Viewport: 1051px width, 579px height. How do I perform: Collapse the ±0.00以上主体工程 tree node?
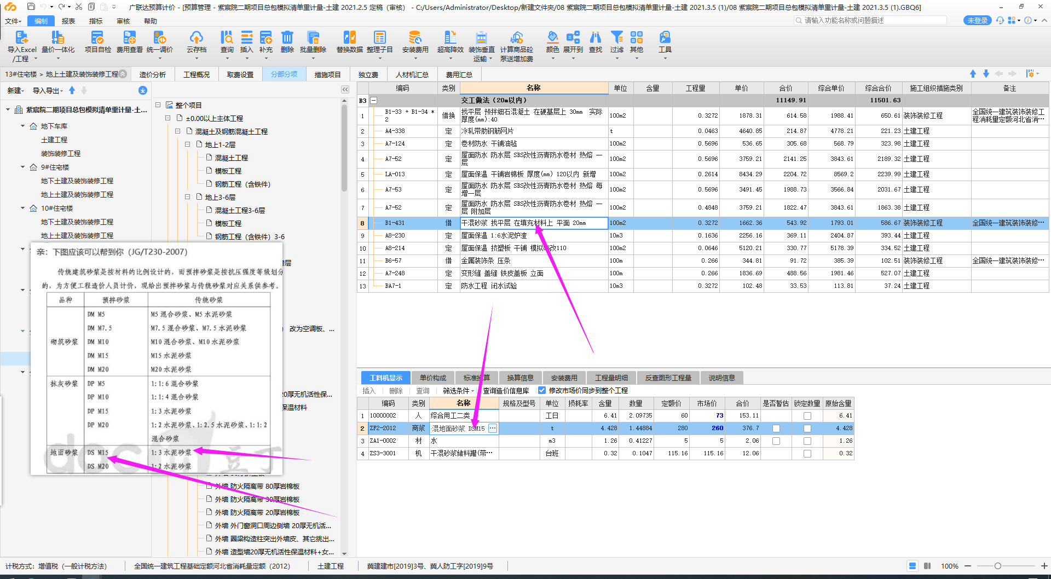click(x=168, y=118)
